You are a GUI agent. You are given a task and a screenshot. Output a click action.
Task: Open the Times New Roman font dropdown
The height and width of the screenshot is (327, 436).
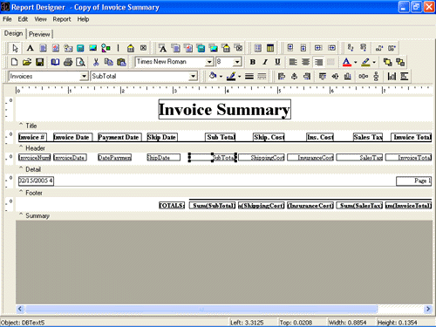pos(209,62)
